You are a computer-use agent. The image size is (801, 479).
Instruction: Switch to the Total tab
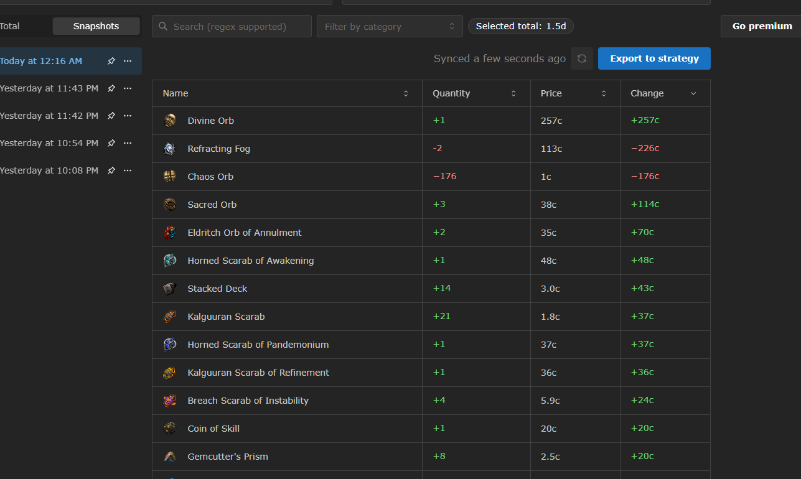click(x=10, y=26)
